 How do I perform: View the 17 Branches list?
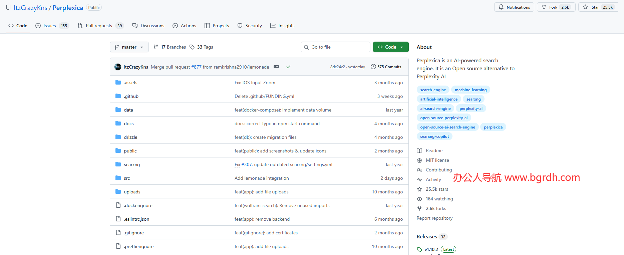pyautogui.click(x=170, y=47)
